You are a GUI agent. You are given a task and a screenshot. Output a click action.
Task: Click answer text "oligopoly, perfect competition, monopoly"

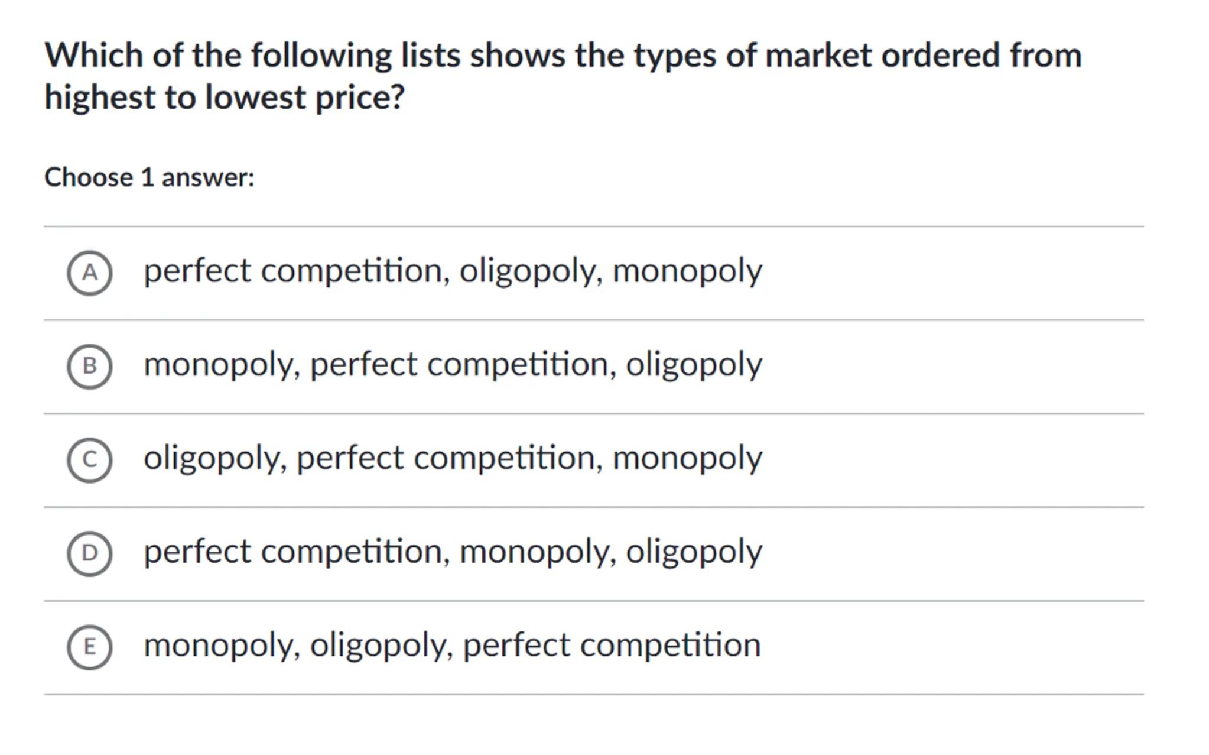coord(453,458)
